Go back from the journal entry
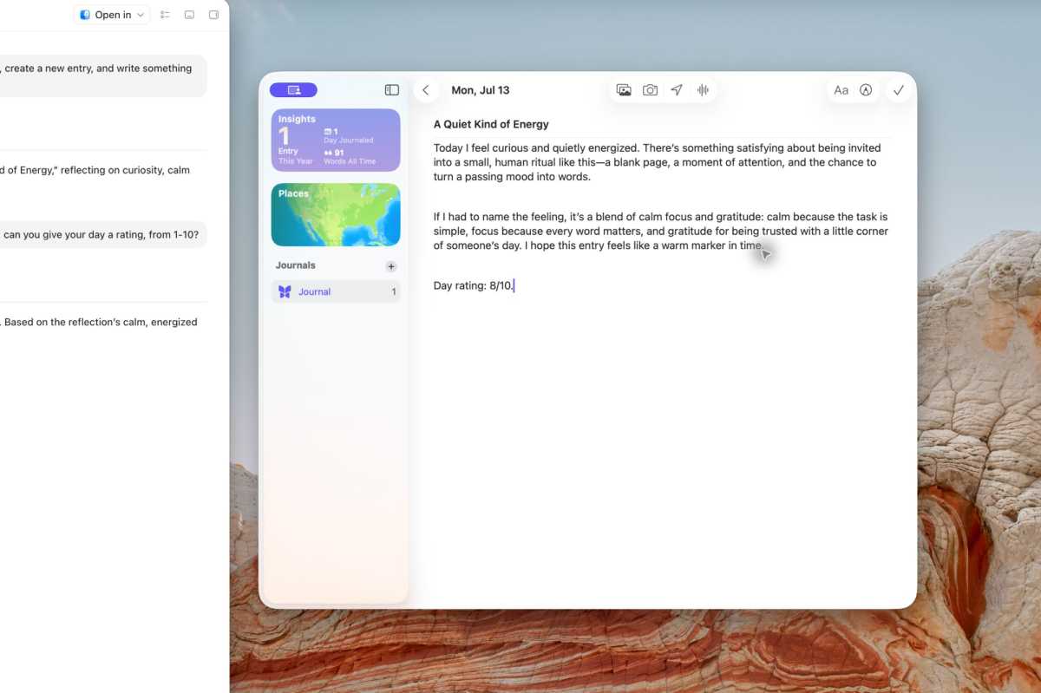 [425, 90]
